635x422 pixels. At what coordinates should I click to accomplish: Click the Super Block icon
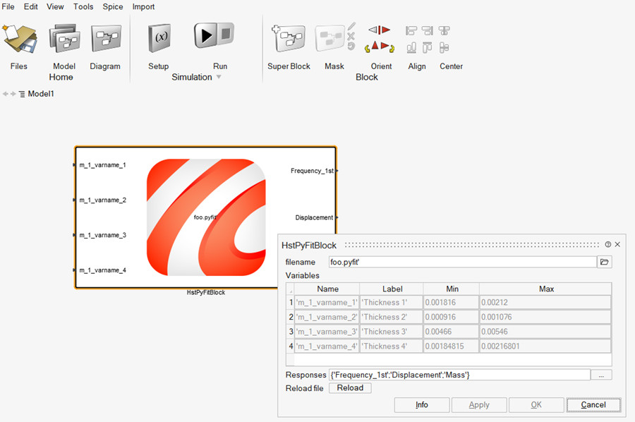[289, 40]
